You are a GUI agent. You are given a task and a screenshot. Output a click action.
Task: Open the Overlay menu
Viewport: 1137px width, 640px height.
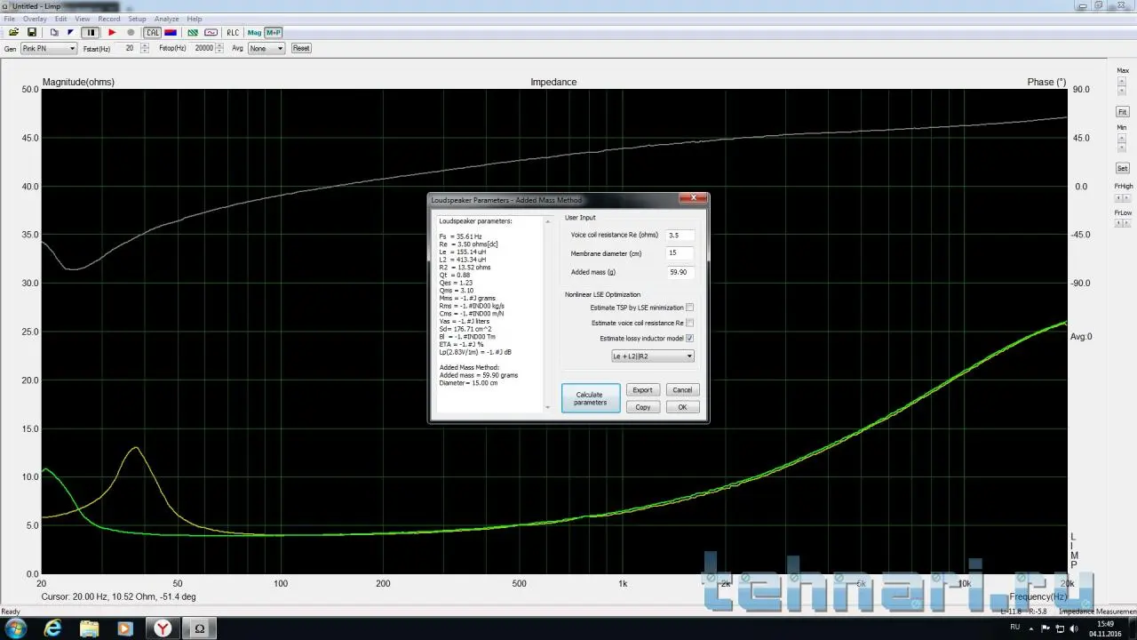[35, 19]
